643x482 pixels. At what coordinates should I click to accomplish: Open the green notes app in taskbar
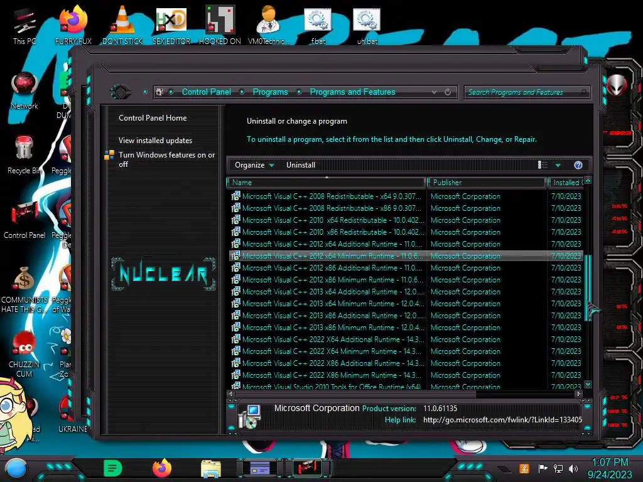112,468
